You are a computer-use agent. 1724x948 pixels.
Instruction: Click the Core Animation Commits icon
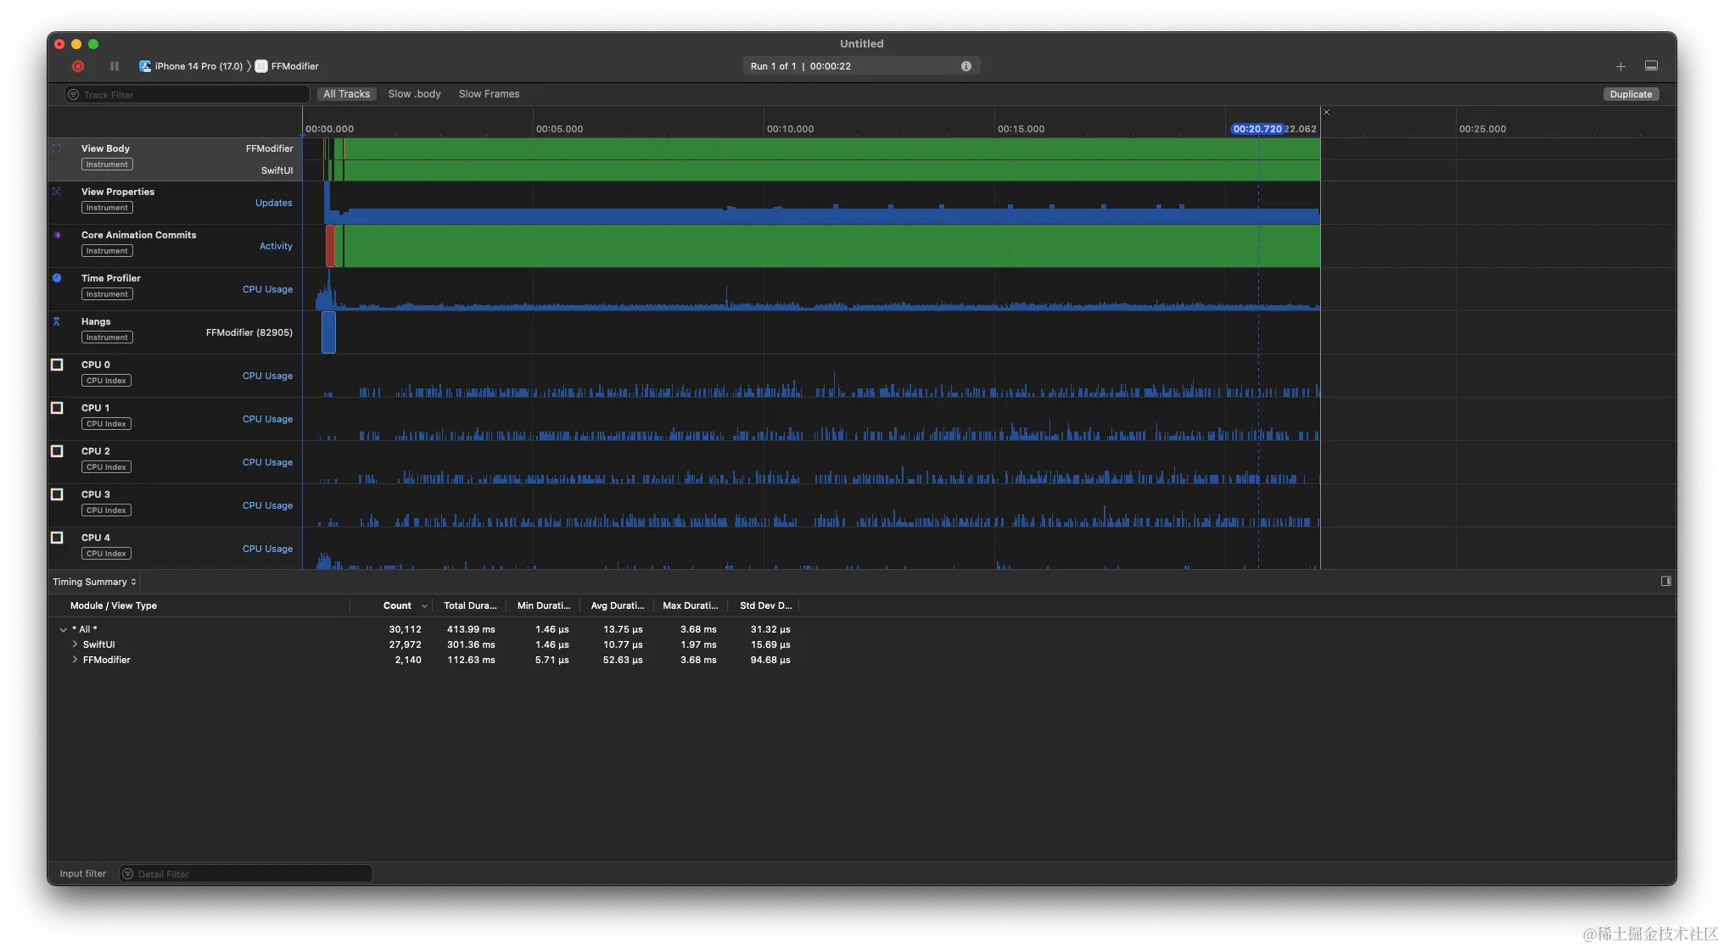[x=57, y=235]
